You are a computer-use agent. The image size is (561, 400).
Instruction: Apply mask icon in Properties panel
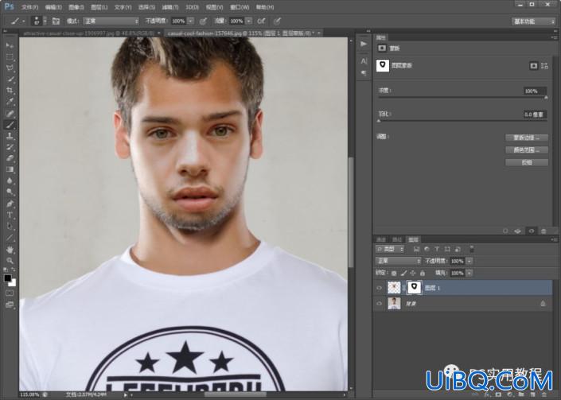pos(518,231)
